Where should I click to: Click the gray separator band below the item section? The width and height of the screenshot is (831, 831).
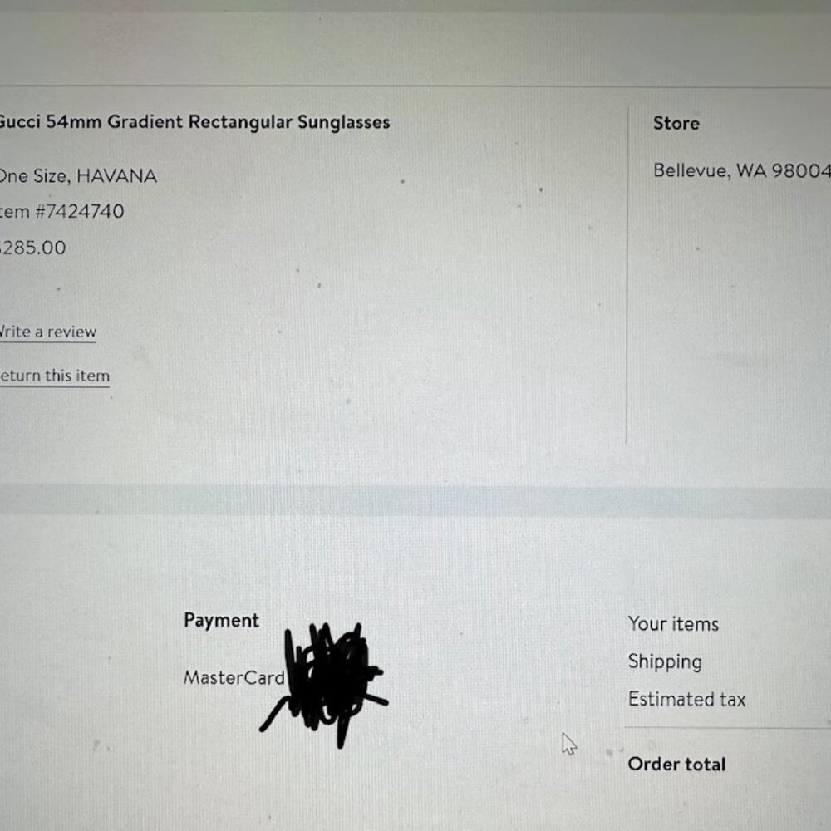point(415,499)
